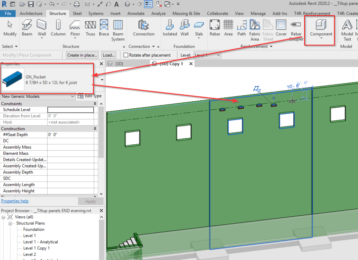358x260 pixels.
Task: Collapse the Constraints section in Properties
Action: tap(95, 104)
